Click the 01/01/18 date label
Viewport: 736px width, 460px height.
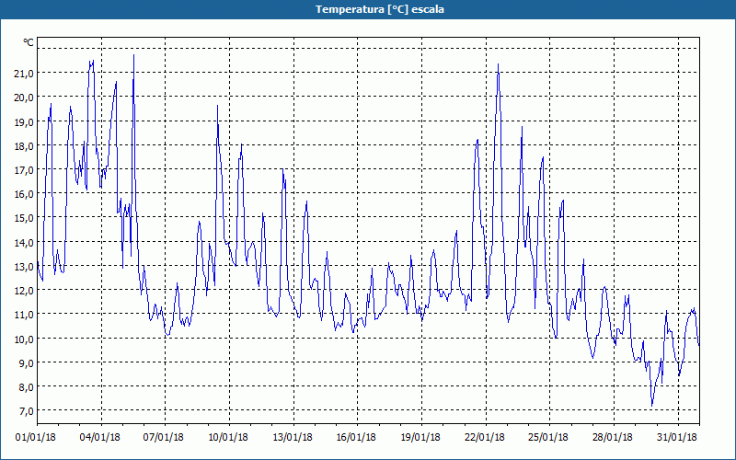click(36, 438)
